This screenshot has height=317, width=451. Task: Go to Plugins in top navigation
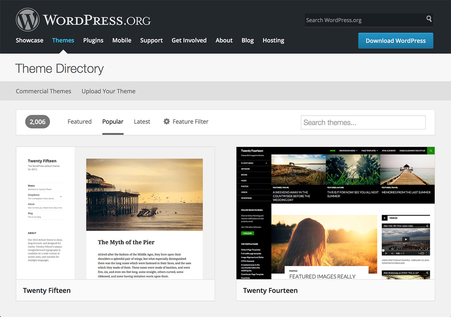(93, 40)
